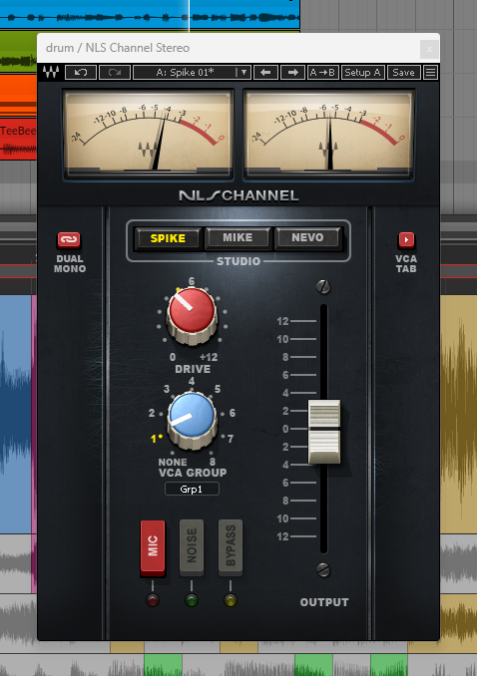Toggle the Dual Mono link icon
The width and height of the screenshot is (477, 676).
(x=69, y=239)
